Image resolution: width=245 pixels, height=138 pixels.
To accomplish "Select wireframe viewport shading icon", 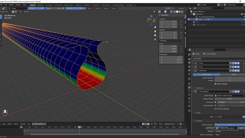I will pyautogui.click(x=175, y=11).
